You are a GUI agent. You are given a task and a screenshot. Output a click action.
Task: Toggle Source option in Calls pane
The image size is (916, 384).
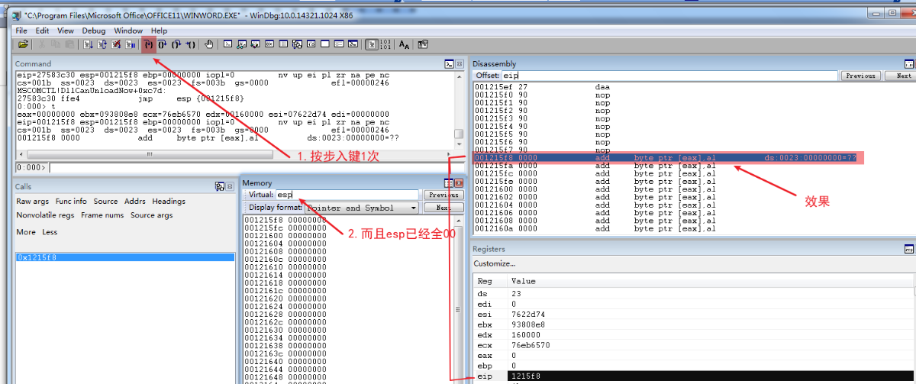click(x=105, y=202)
